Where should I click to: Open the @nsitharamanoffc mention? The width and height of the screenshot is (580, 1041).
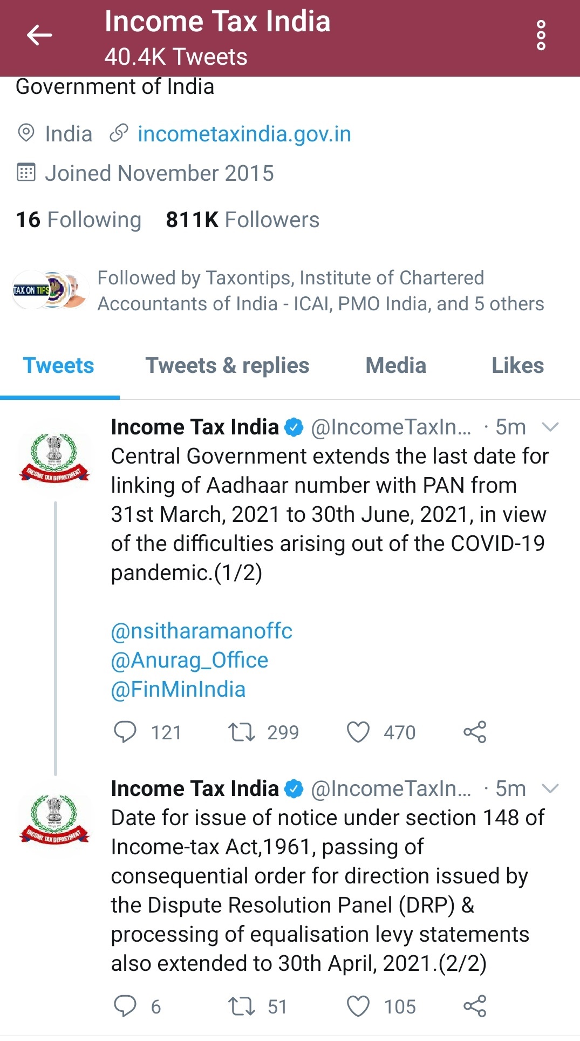202,631
